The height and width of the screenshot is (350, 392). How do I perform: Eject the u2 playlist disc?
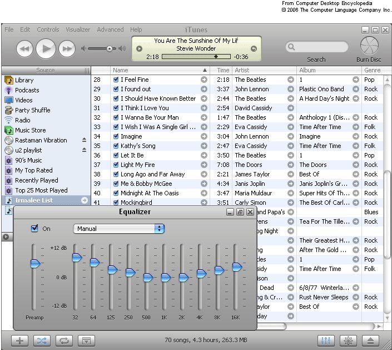coord(85,150)
